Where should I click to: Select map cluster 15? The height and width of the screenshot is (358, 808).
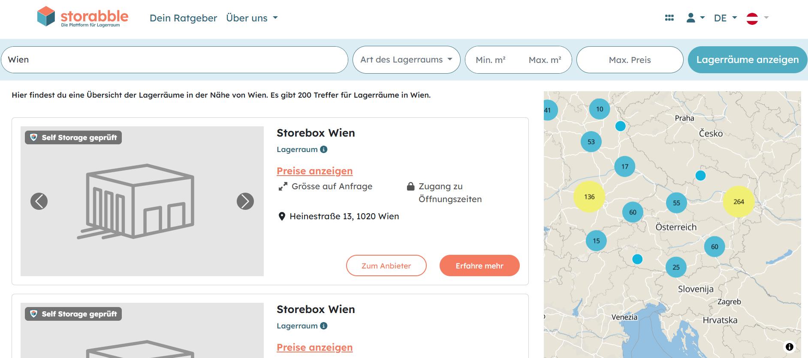click(x=596, y=241)
